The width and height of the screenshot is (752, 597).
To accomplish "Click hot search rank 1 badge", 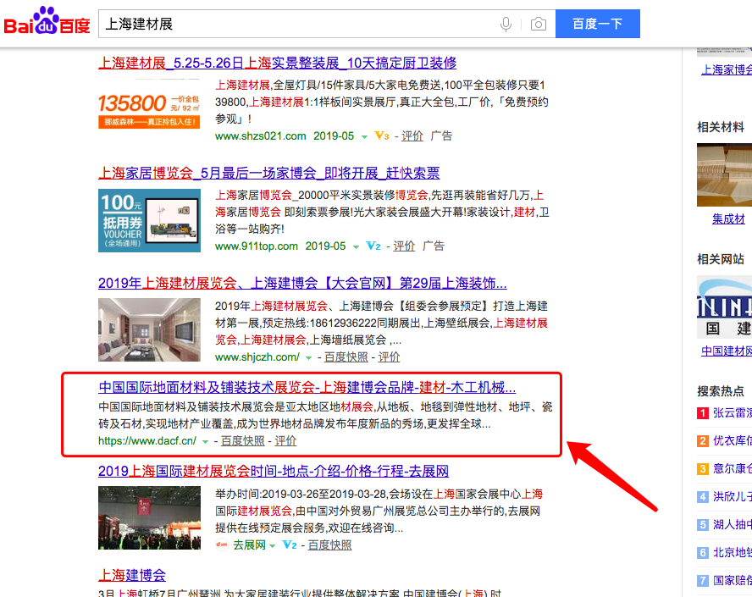I will [703, 413].
